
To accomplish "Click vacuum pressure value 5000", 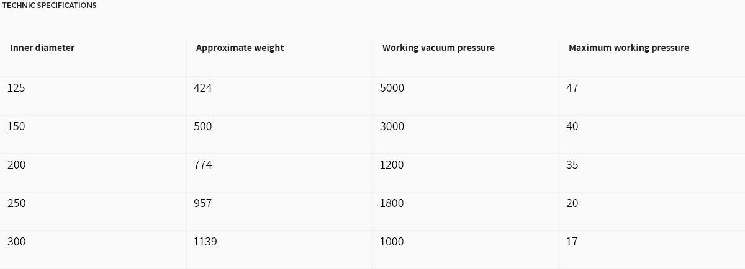I will (392, 88).
